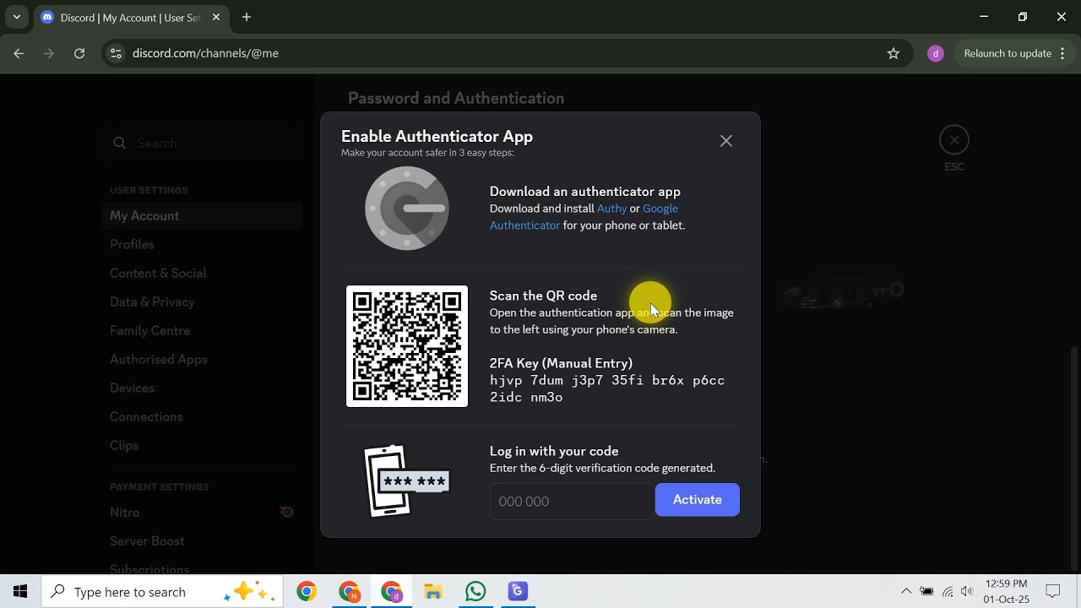
Task: View site information icon in address bar
Action: [x=117, y=53]
